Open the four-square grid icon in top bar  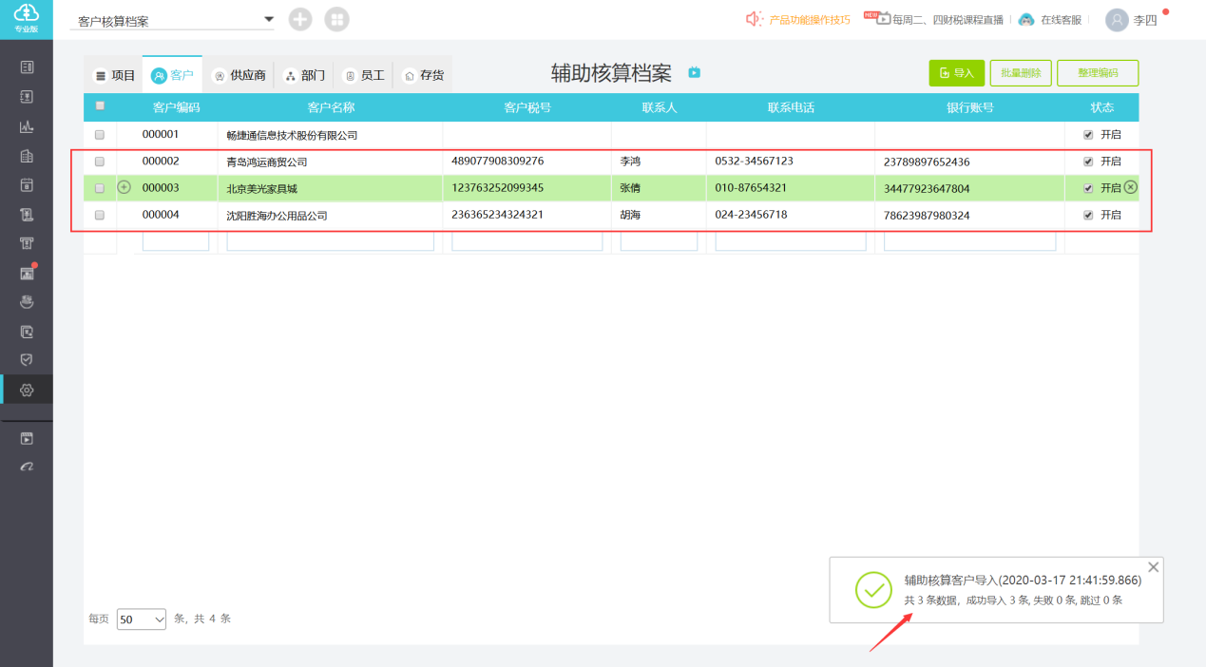point(336,19)
